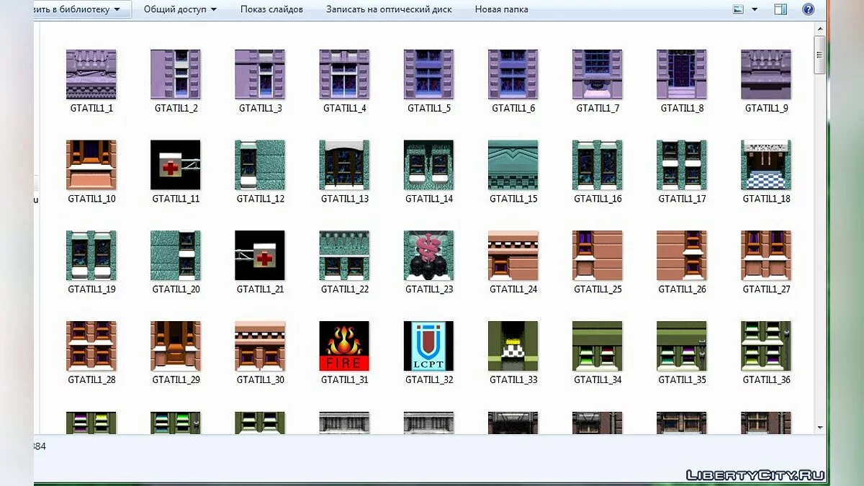
Task: Click the teal roof tile GTATIL1_15
Action: [513, 165]
